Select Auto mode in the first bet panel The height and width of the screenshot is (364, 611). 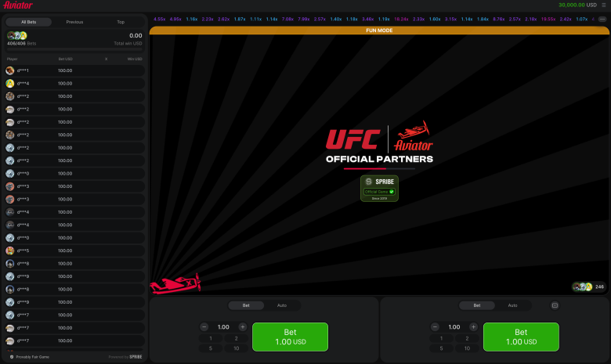coord(282,305)
